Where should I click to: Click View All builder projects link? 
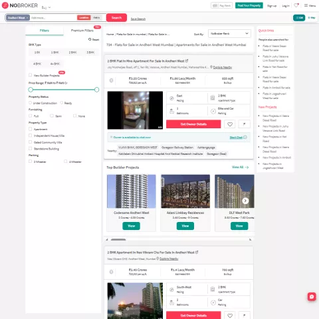click(241, 167)
